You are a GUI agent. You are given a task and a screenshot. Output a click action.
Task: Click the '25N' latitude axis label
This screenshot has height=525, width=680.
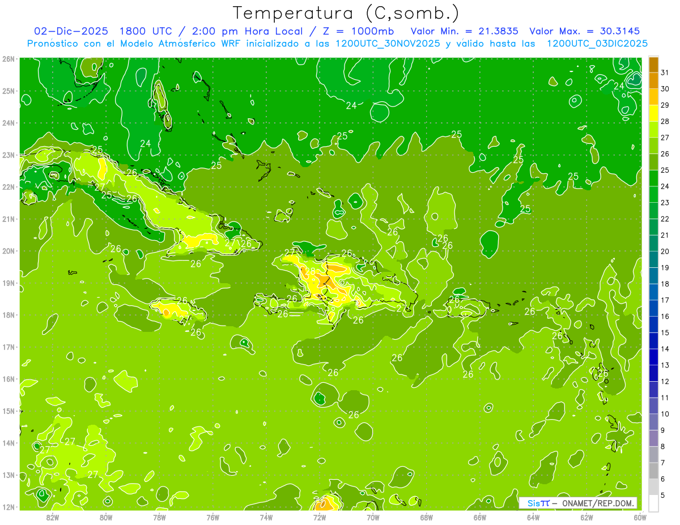(8, 91)
